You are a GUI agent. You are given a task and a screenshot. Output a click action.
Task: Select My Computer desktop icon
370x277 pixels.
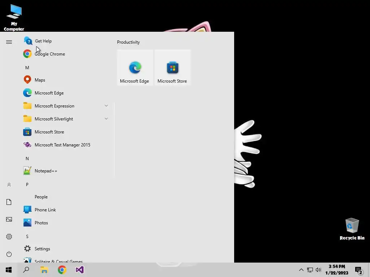click(x=14, y=18)
